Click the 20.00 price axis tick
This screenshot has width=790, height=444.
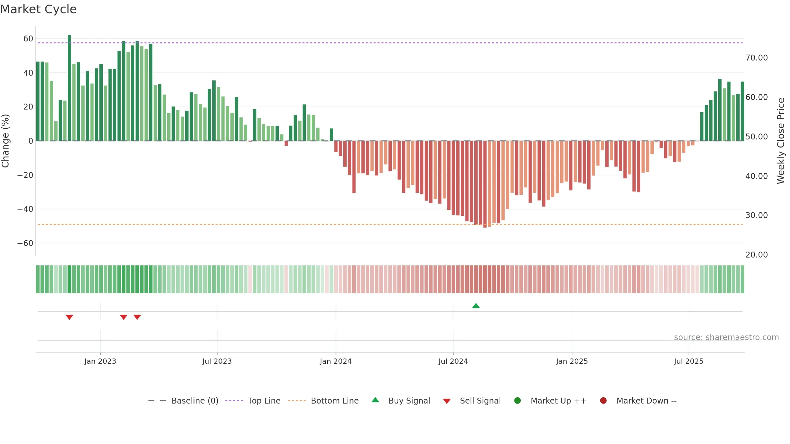point(756,255)
